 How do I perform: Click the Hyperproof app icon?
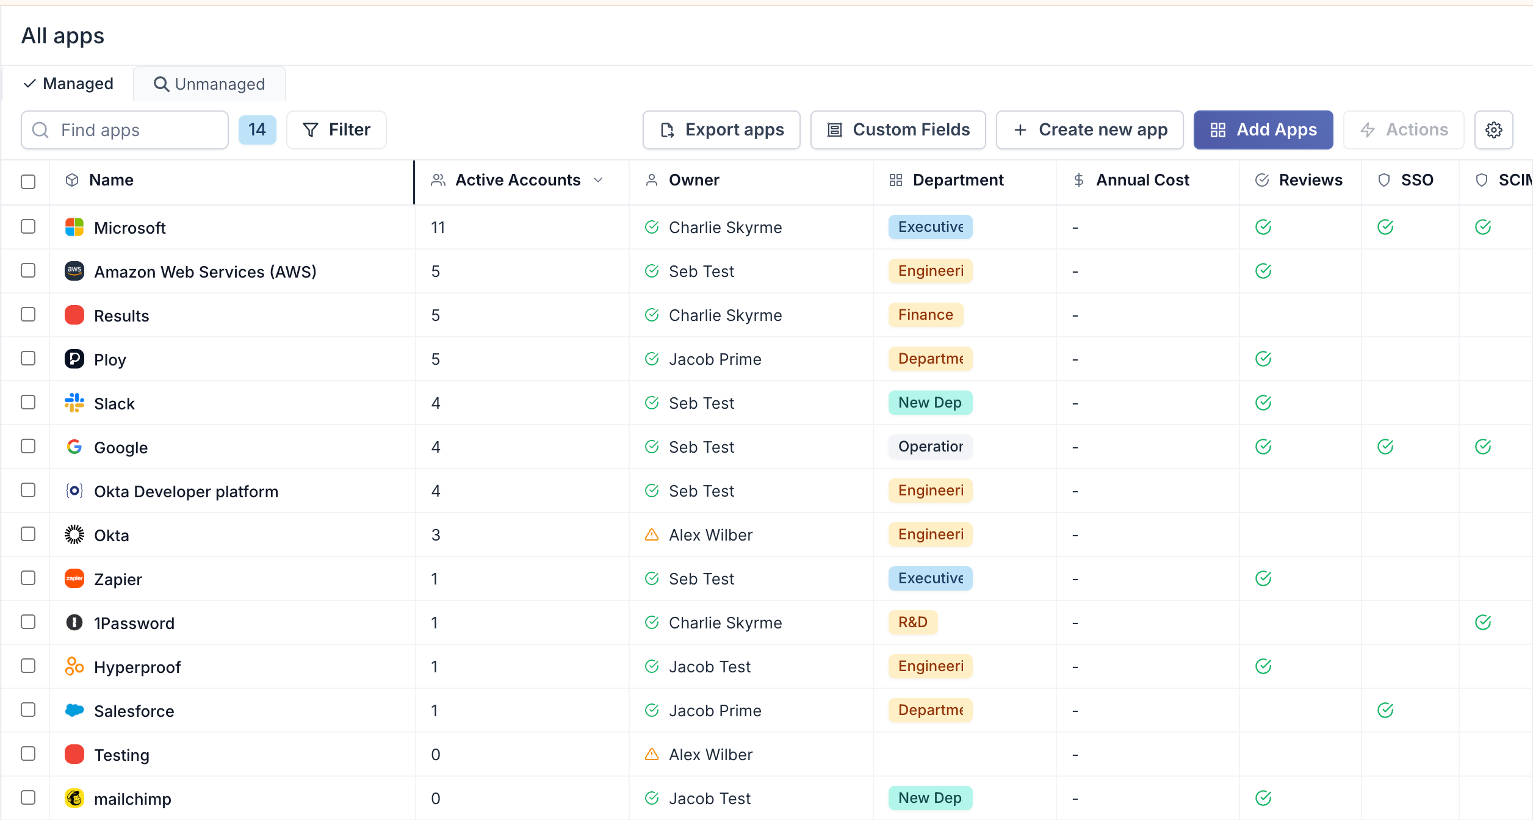[x=74, y=666]
